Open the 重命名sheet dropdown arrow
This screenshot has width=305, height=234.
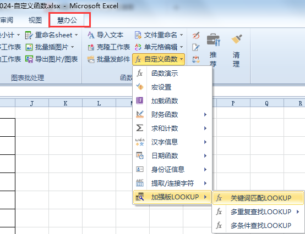[76, 35]
